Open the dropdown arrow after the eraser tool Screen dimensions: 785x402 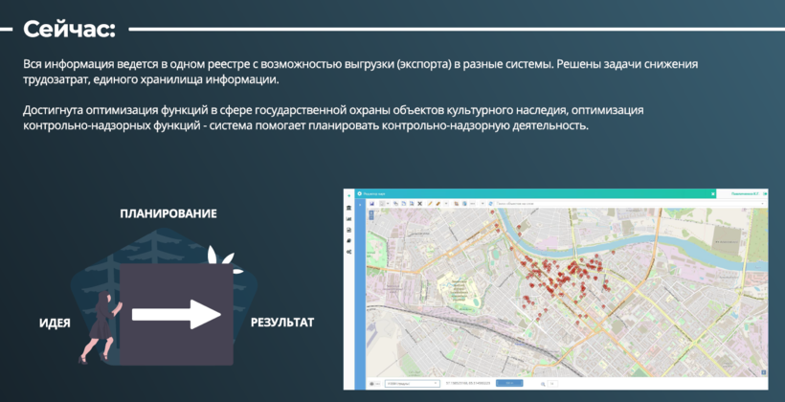(447, 203)
